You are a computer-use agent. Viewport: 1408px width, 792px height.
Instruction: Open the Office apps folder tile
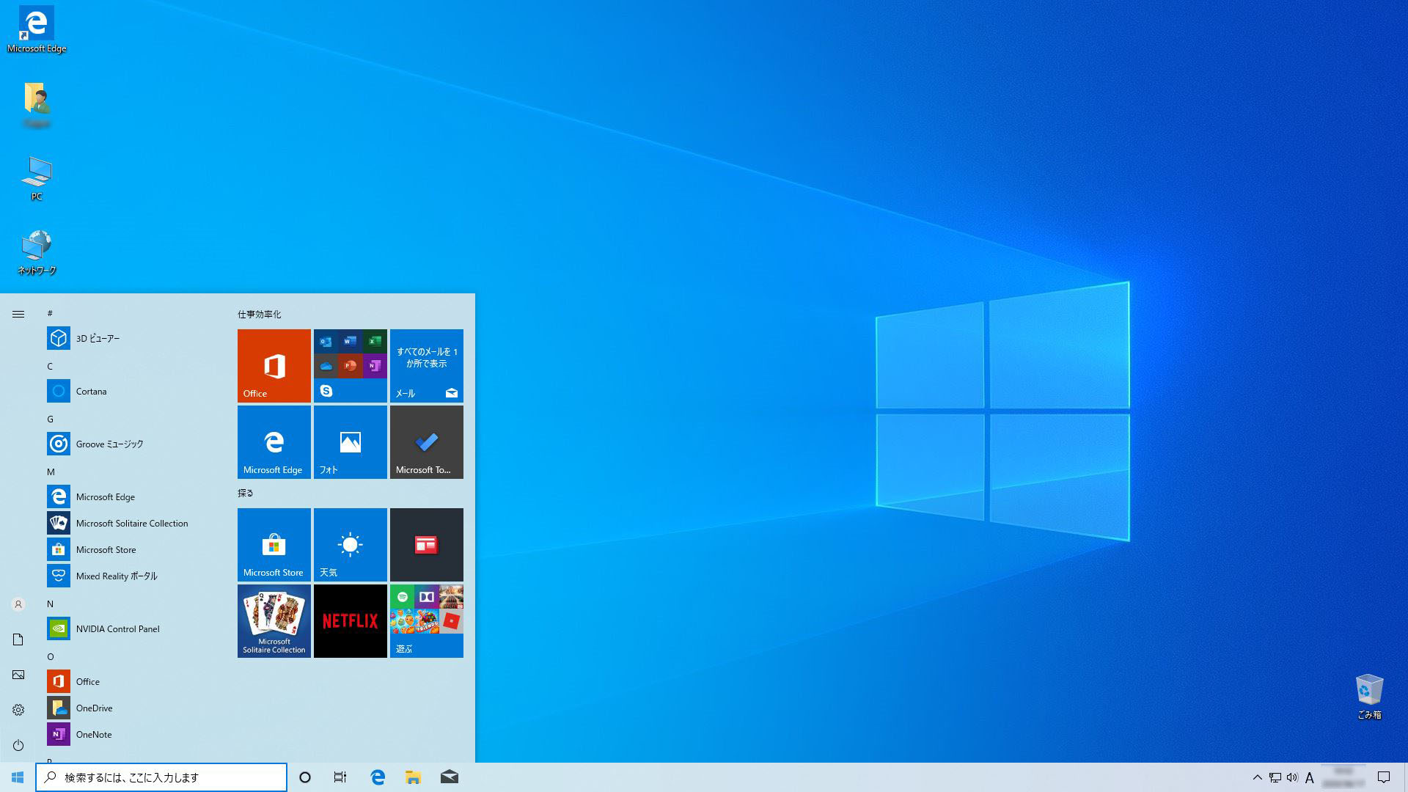coord(351,366)
